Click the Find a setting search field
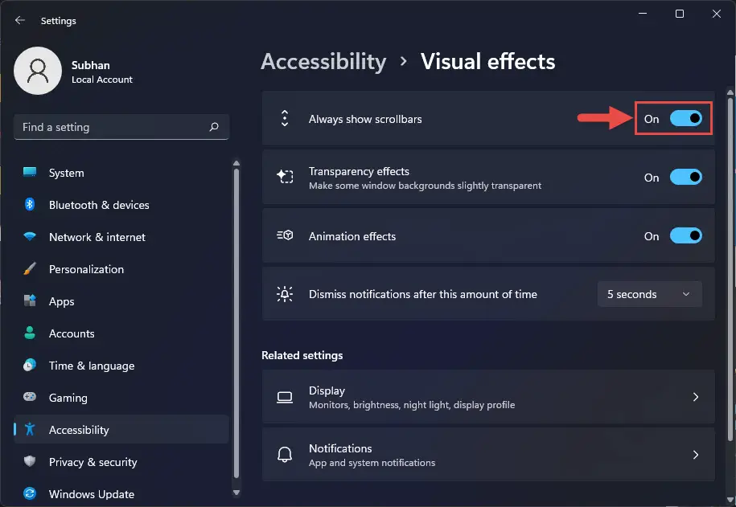The height and width of the screenshot is (507, 736). click(x=121, y=127)
